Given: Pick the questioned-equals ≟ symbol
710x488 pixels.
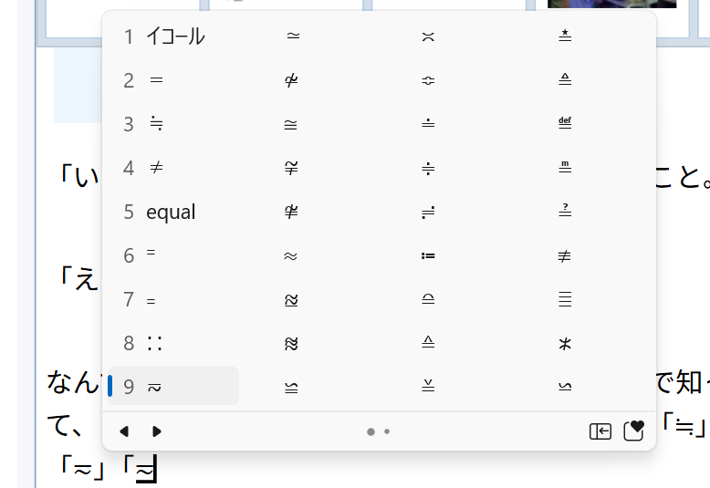Looking at the screenshot, I should [x=565, y=212].
